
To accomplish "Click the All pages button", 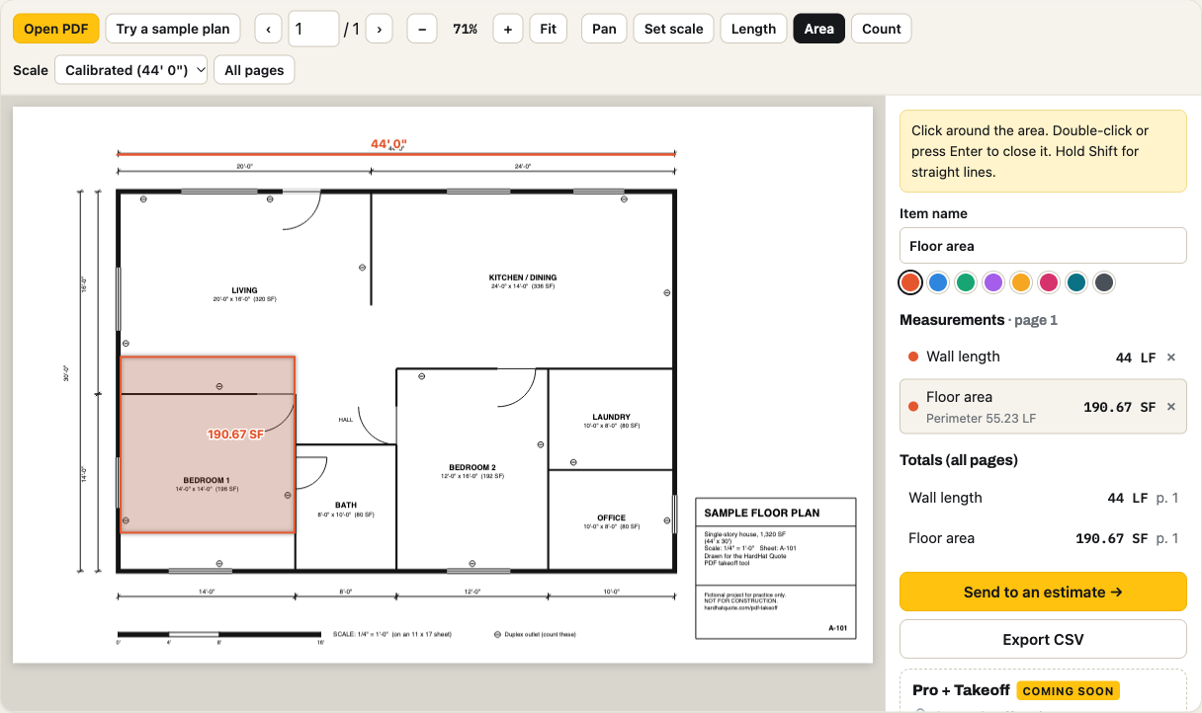I will coord(254,70).
